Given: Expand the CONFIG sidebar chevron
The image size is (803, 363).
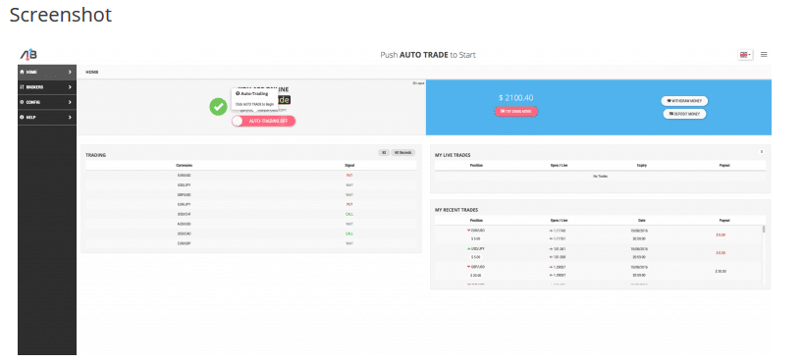Looking at the screenshot, I should pos(70,102).
